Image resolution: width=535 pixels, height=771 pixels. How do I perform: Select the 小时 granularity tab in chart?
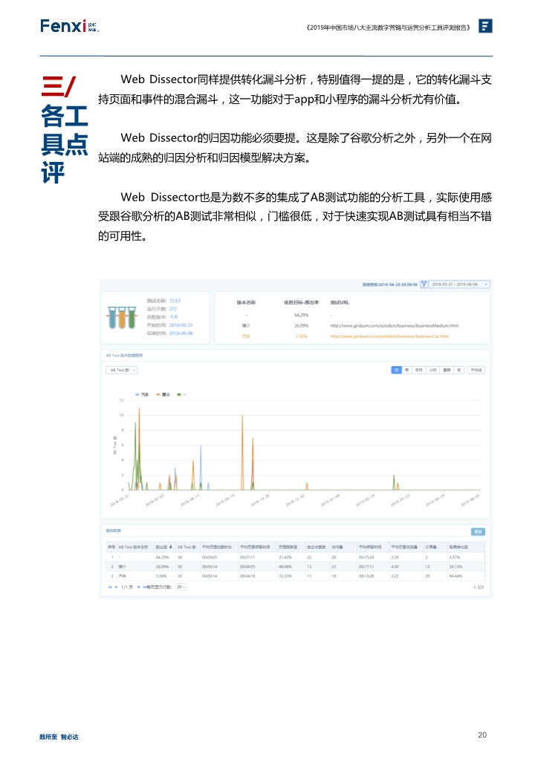point(432,370)
